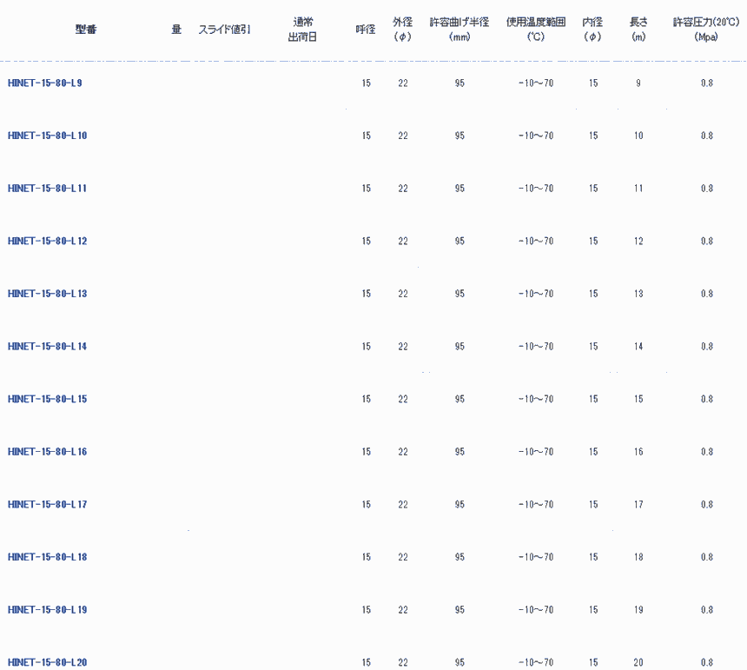
Task: Select the HINET-15-80-L17 product link
Action: coord(48,505)
